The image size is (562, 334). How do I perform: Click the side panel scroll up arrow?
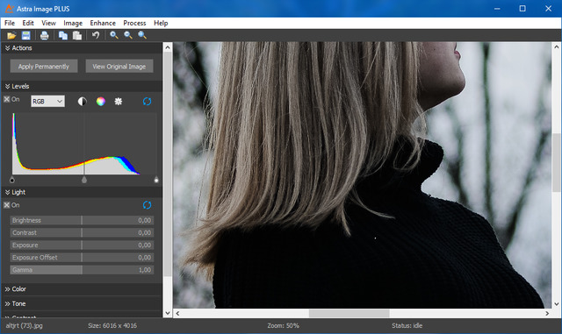[x=168, y=46]
